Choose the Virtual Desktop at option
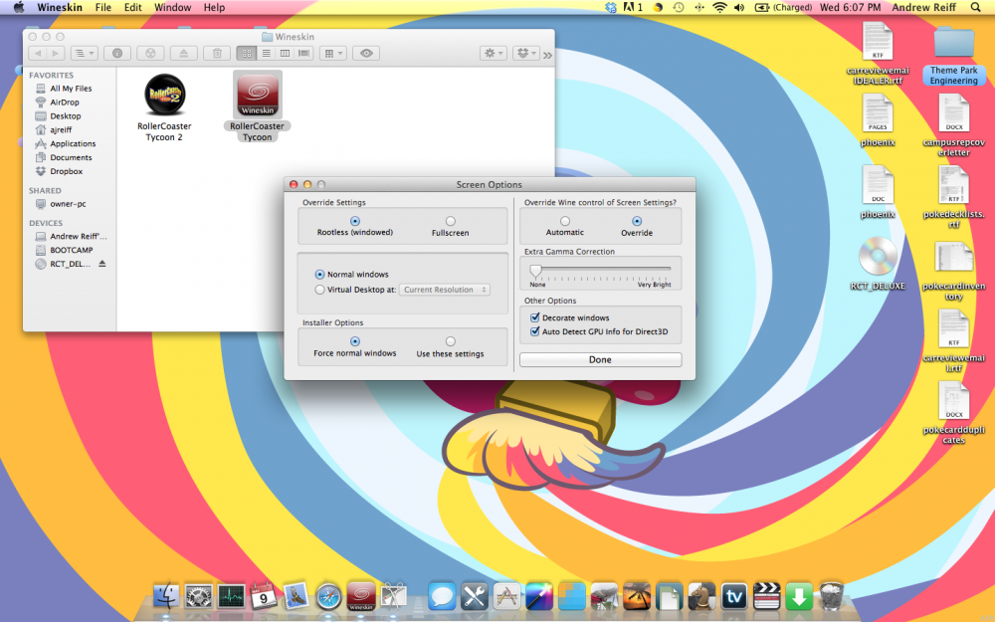Viewport: 995px width, 622px height. tap(319, 290)
